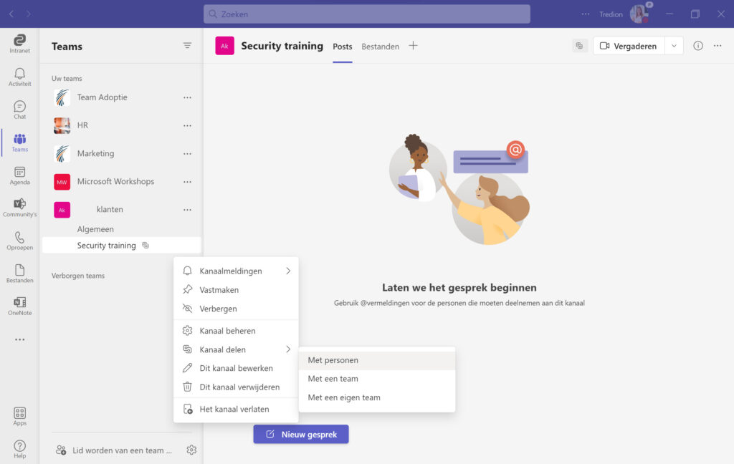Viewport: 734px width, 464px height.
Task: Select Dit kanaal verwijderen
Action: click(x=236, y=387)
